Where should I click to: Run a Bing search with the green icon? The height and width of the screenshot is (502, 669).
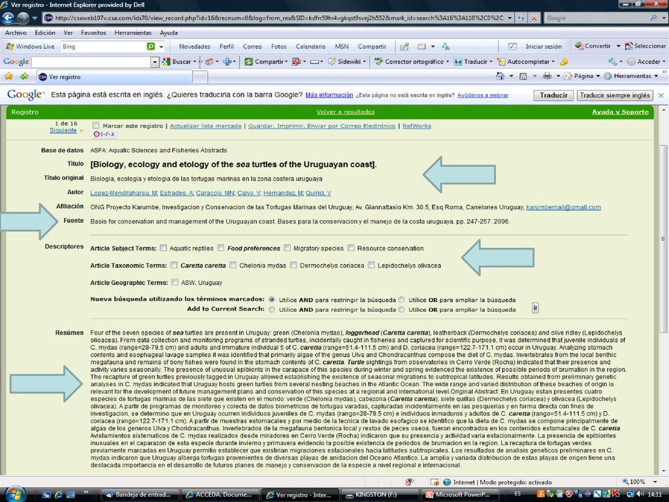tap(151, 46)
